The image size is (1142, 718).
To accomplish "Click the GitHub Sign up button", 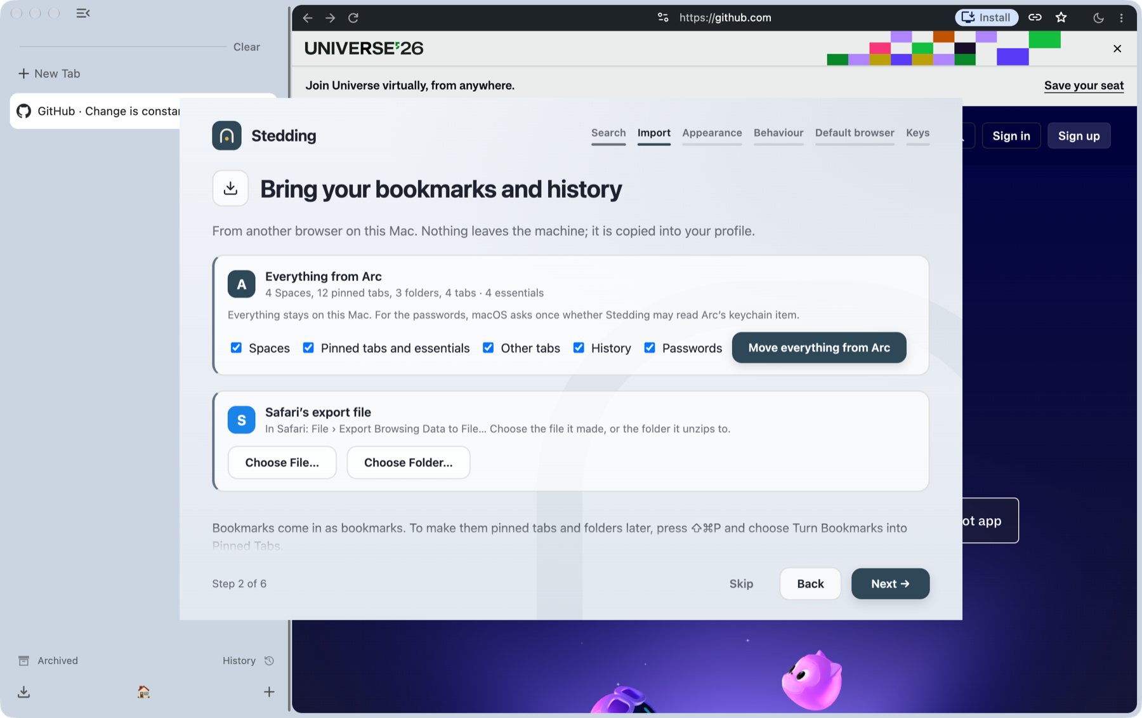I will 1079,136.
